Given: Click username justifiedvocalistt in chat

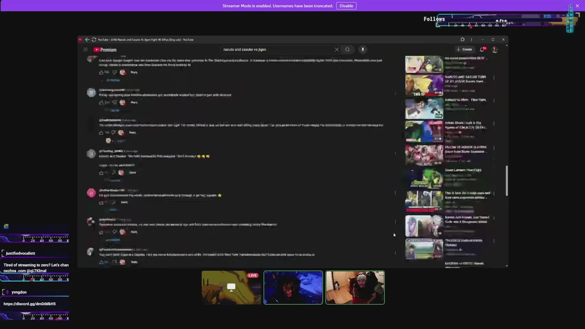Looking at the screenshot, I should click(21, 253).
